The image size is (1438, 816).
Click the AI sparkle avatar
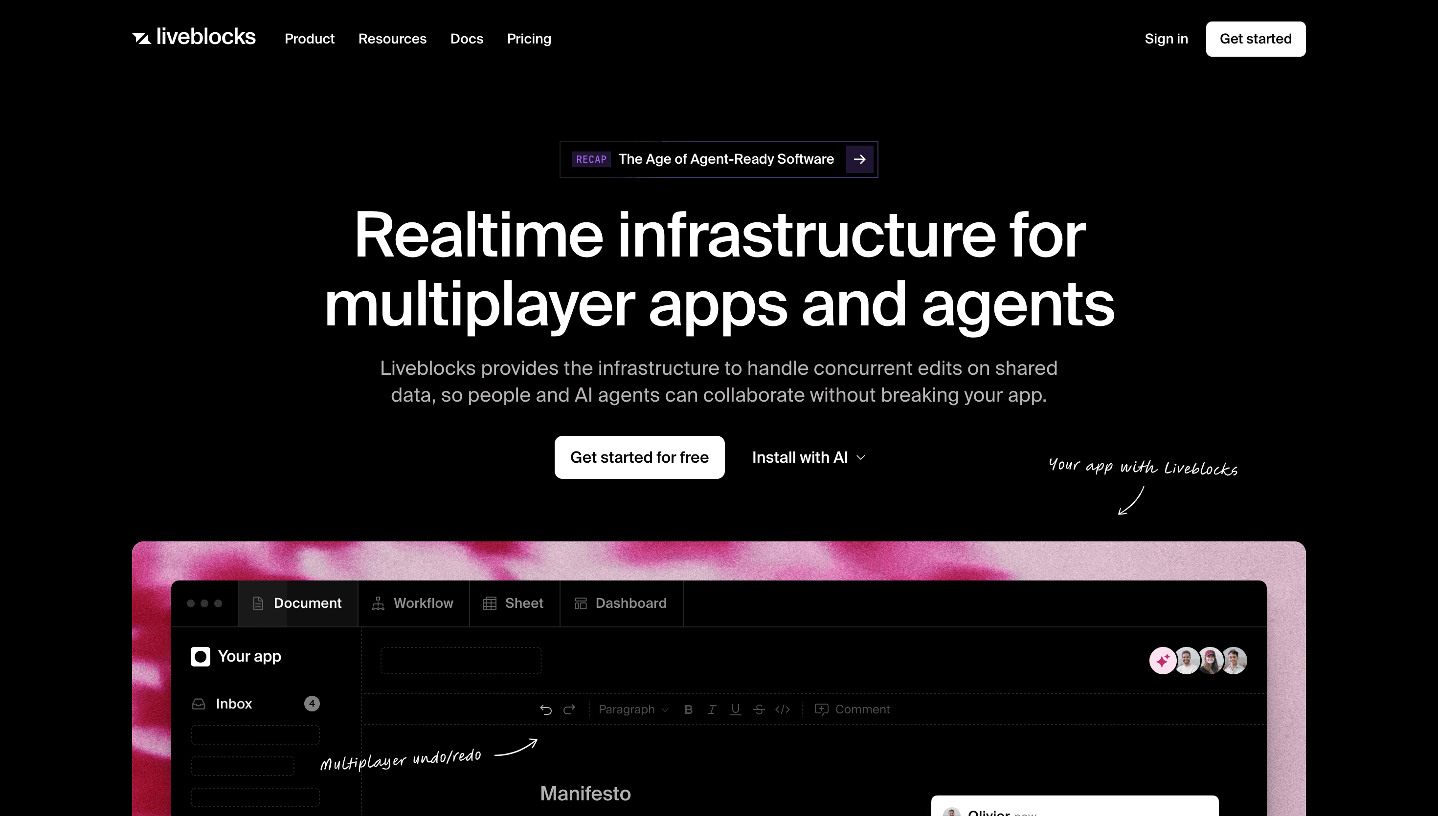pos(1162,661)
